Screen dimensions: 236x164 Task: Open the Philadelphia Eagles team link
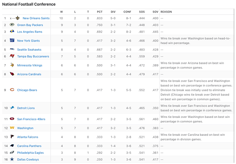tap(30, 153)
